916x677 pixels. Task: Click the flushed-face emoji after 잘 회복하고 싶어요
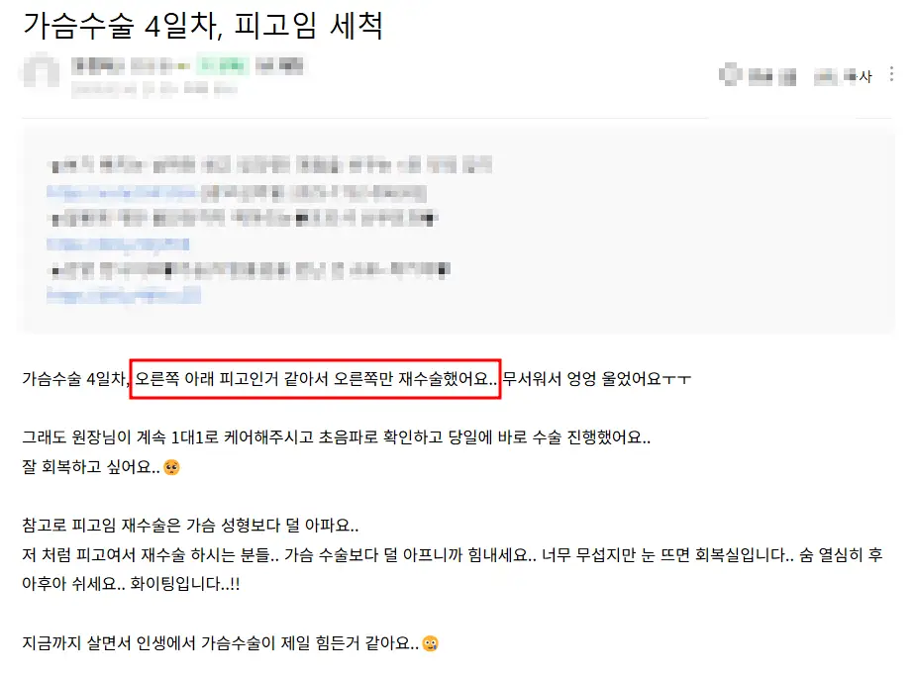click(171, 467)
